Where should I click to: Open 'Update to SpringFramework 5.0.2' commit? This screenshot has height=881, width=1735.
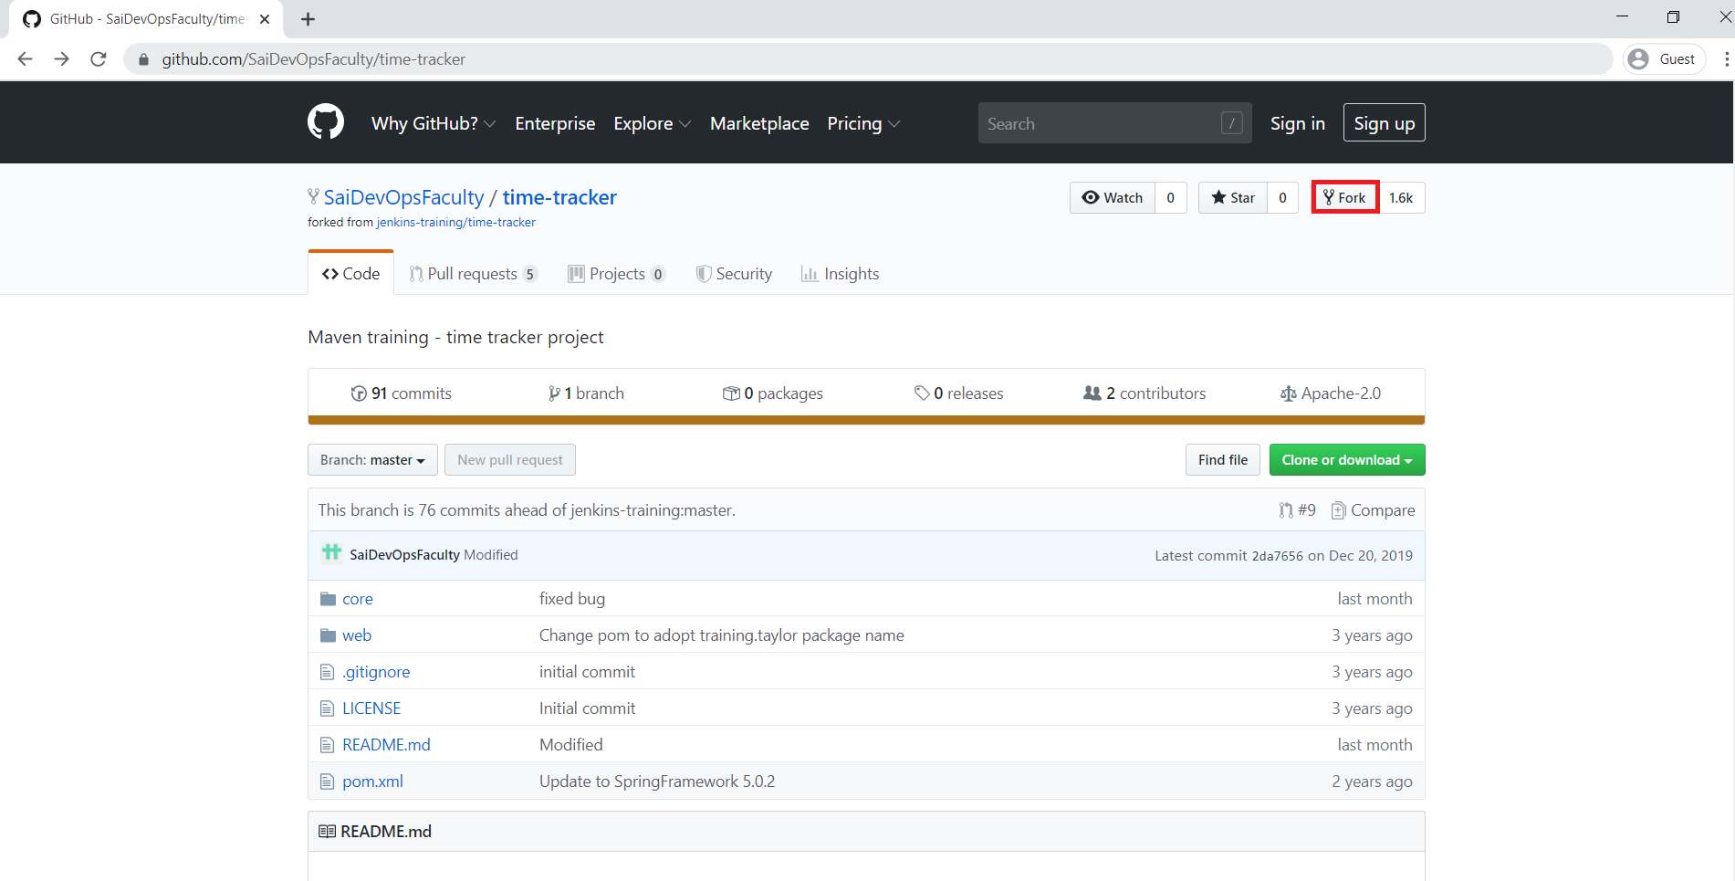(x=657, y=781)
